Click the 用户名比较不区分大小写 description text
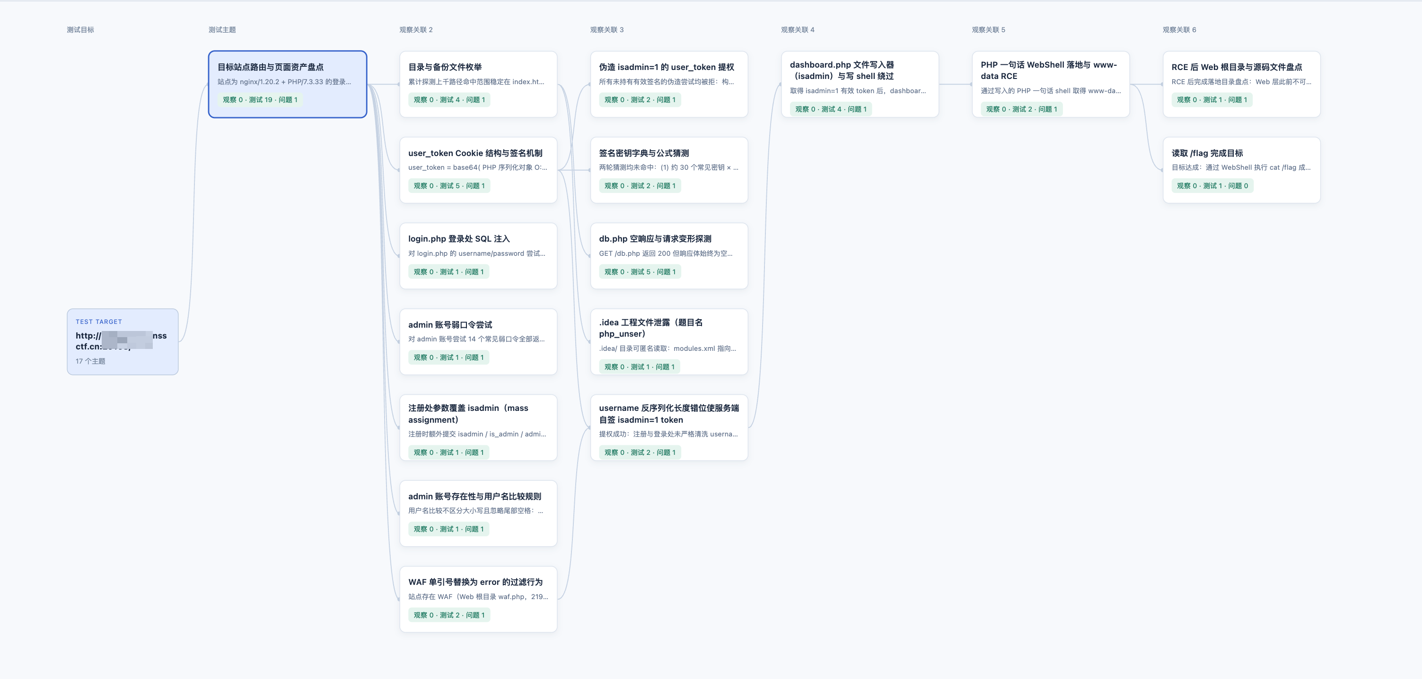Image resolution: width=1422 pixels, height=679 pixels. point(476,510)
